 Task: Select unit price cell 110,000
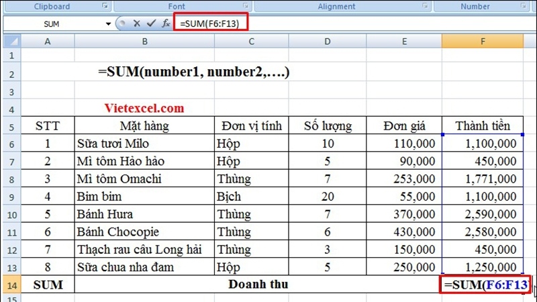[x=404, y=143]
